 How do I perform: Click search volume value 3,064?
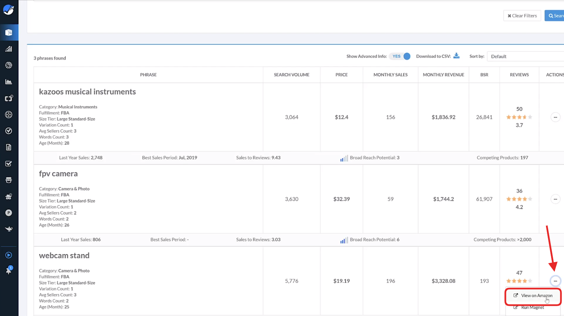pos(292,117)
